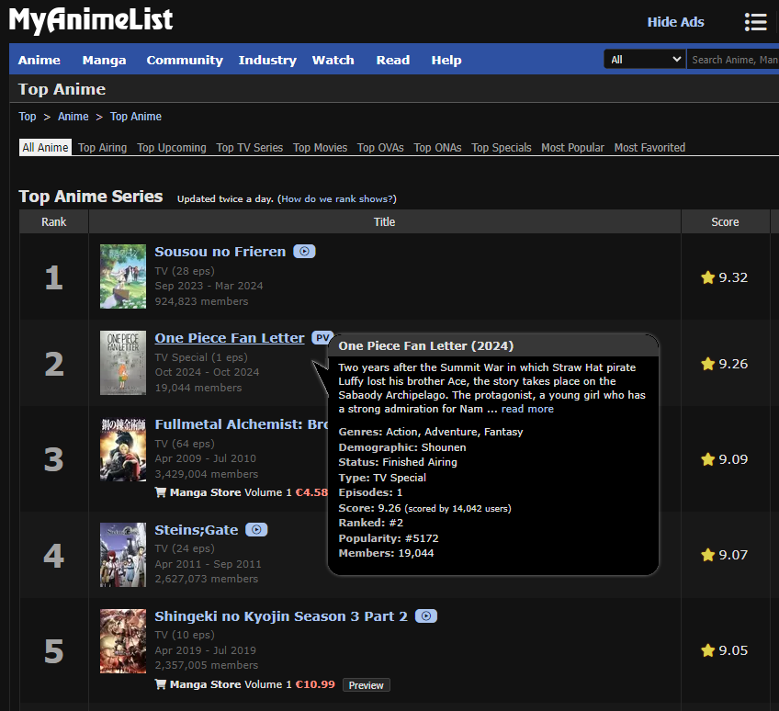Select the Top Movies tab
Viewport: 779px width, 711px height.
coord(320,148)
